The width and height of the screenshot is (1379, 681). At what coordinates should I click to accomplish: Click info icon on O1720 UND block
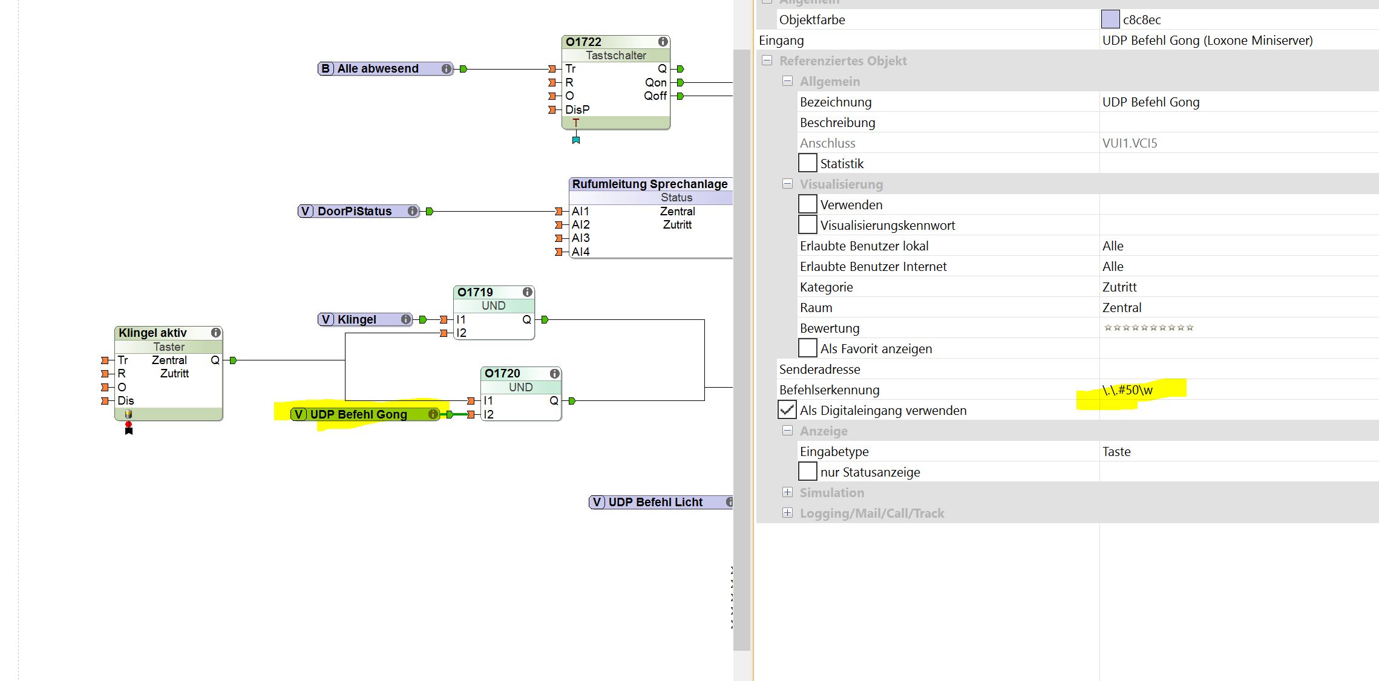click(x=554, y=374)
